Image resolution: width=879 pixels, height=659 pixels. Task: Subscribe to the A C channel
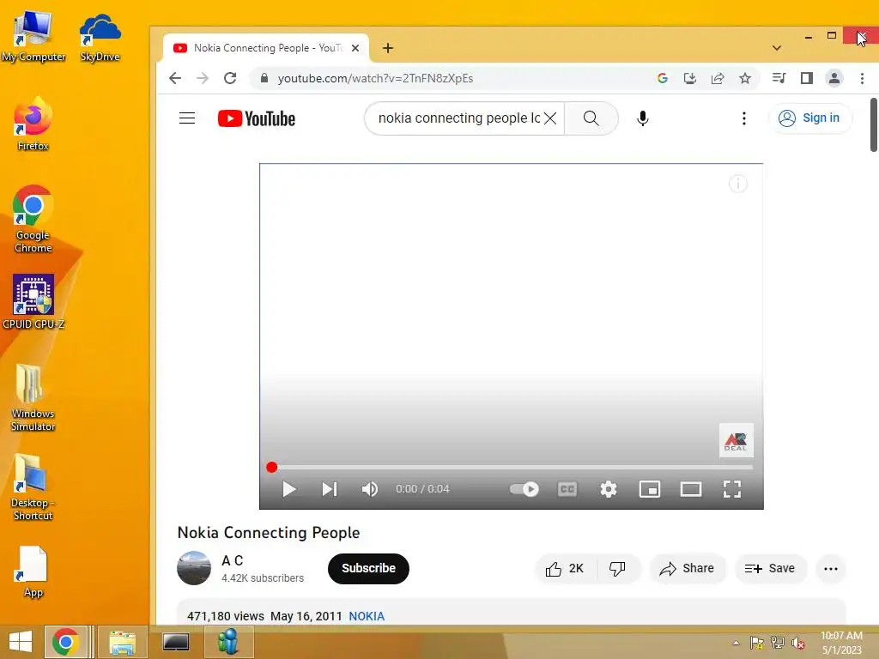click(x=368, y=568)
